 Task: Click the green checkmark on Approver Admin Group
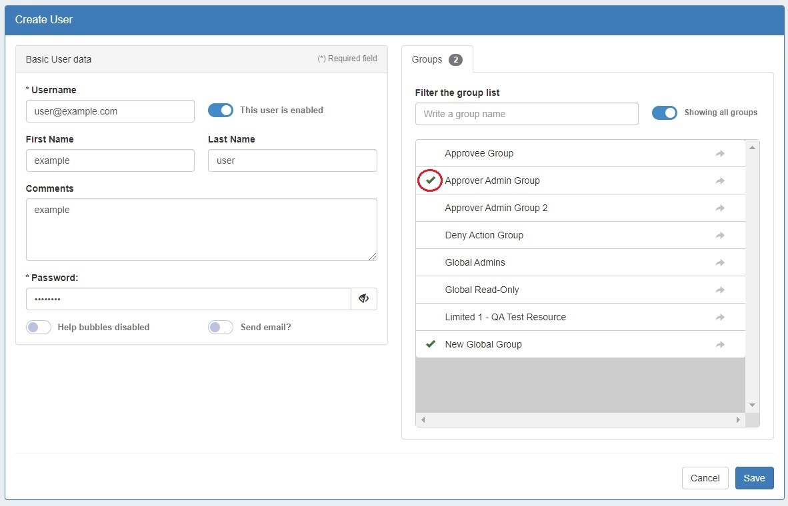click(431, 180)
